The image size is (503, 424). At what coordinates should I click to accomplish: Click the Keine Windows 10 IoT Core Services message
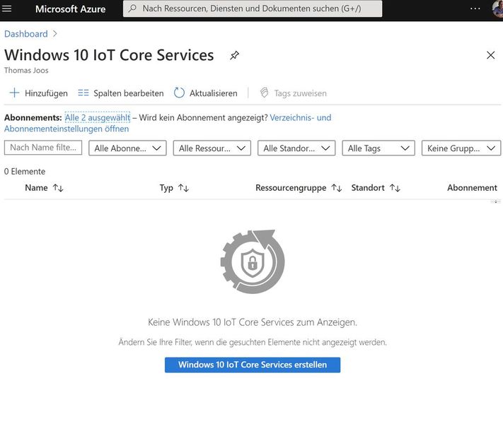pos(253,322)
